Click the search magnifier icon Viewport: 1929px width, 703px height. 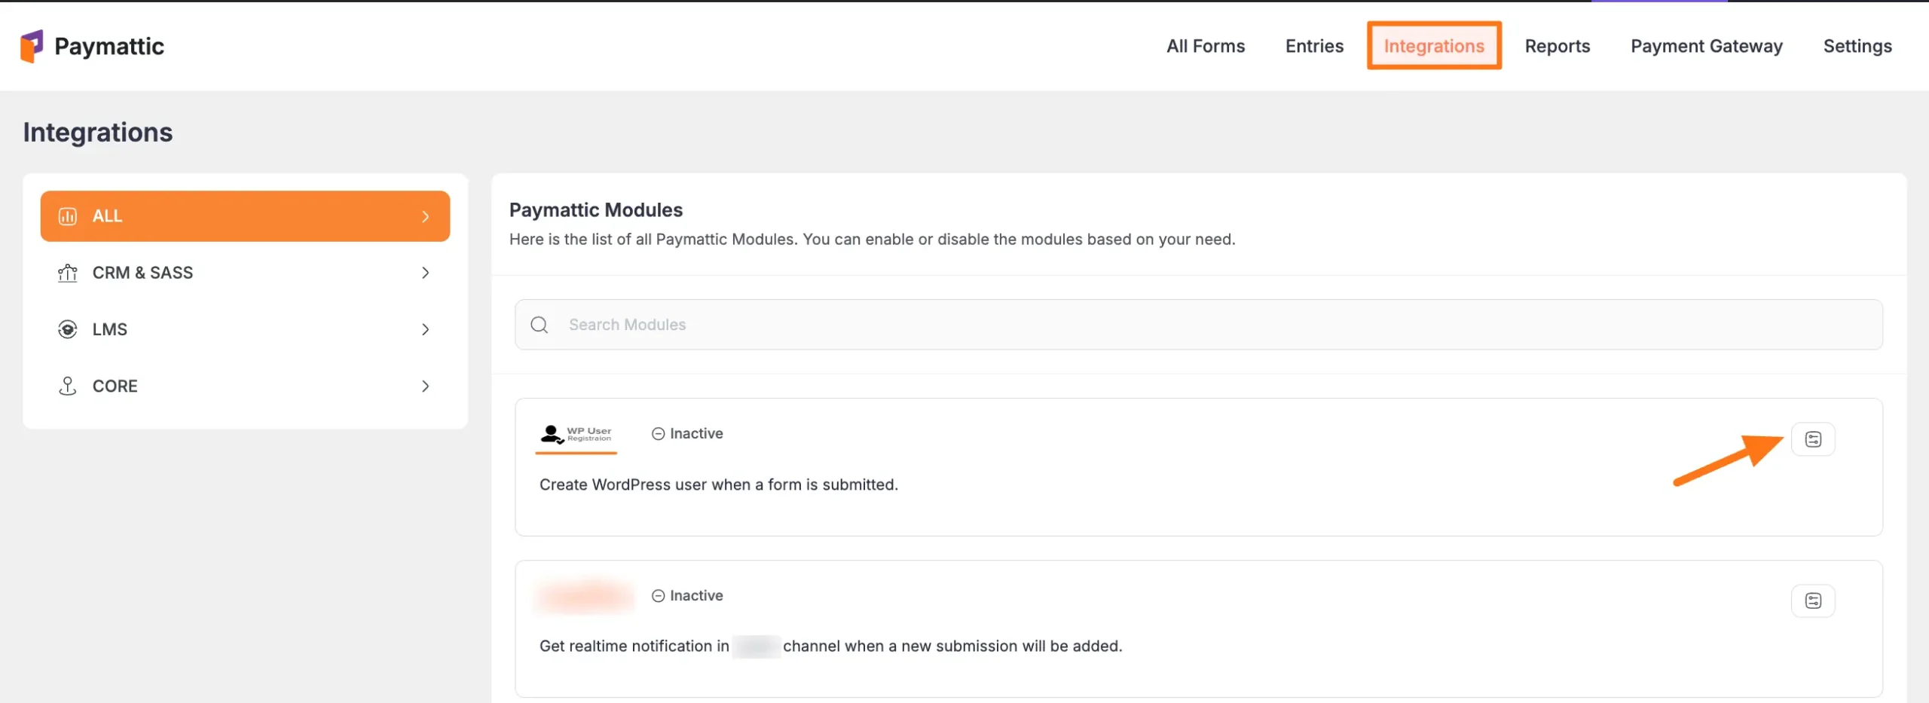pyautogui.click(x=539, y=325)
